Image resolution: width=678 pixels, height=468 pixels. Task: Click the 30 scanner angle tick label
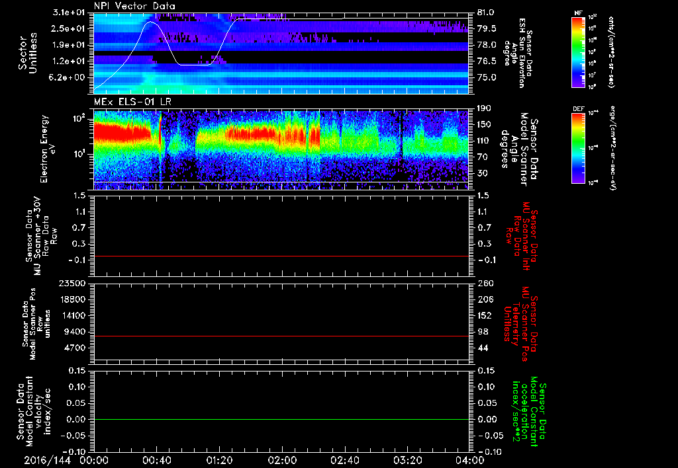pos(482,173)
